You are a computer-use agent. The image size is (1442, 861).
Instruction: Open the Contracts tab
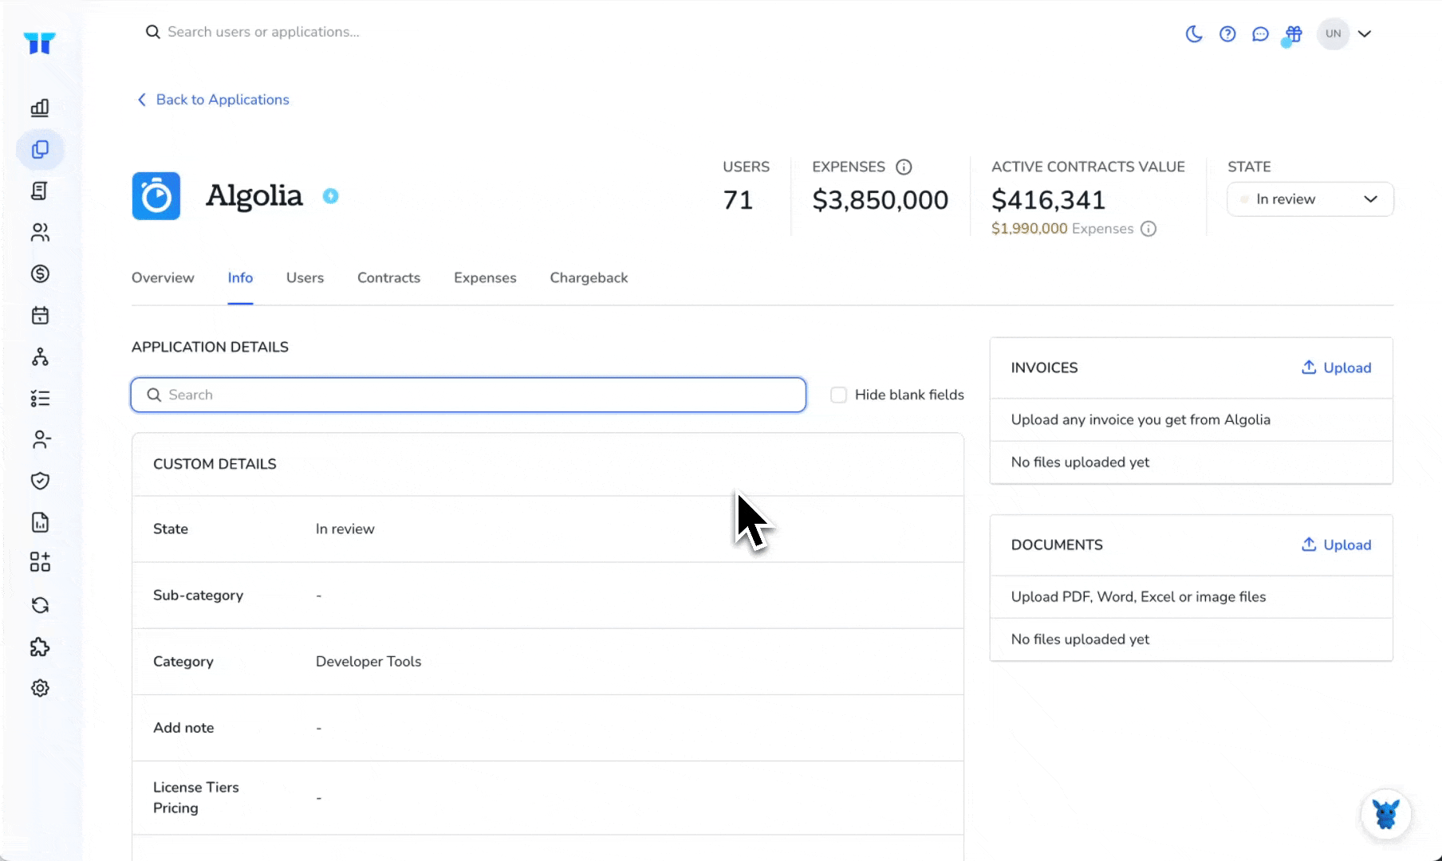pos(388,277)
